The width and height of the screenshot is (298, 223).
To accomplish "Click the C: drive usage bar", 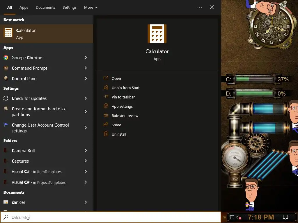I will click(x=254, y=79).
